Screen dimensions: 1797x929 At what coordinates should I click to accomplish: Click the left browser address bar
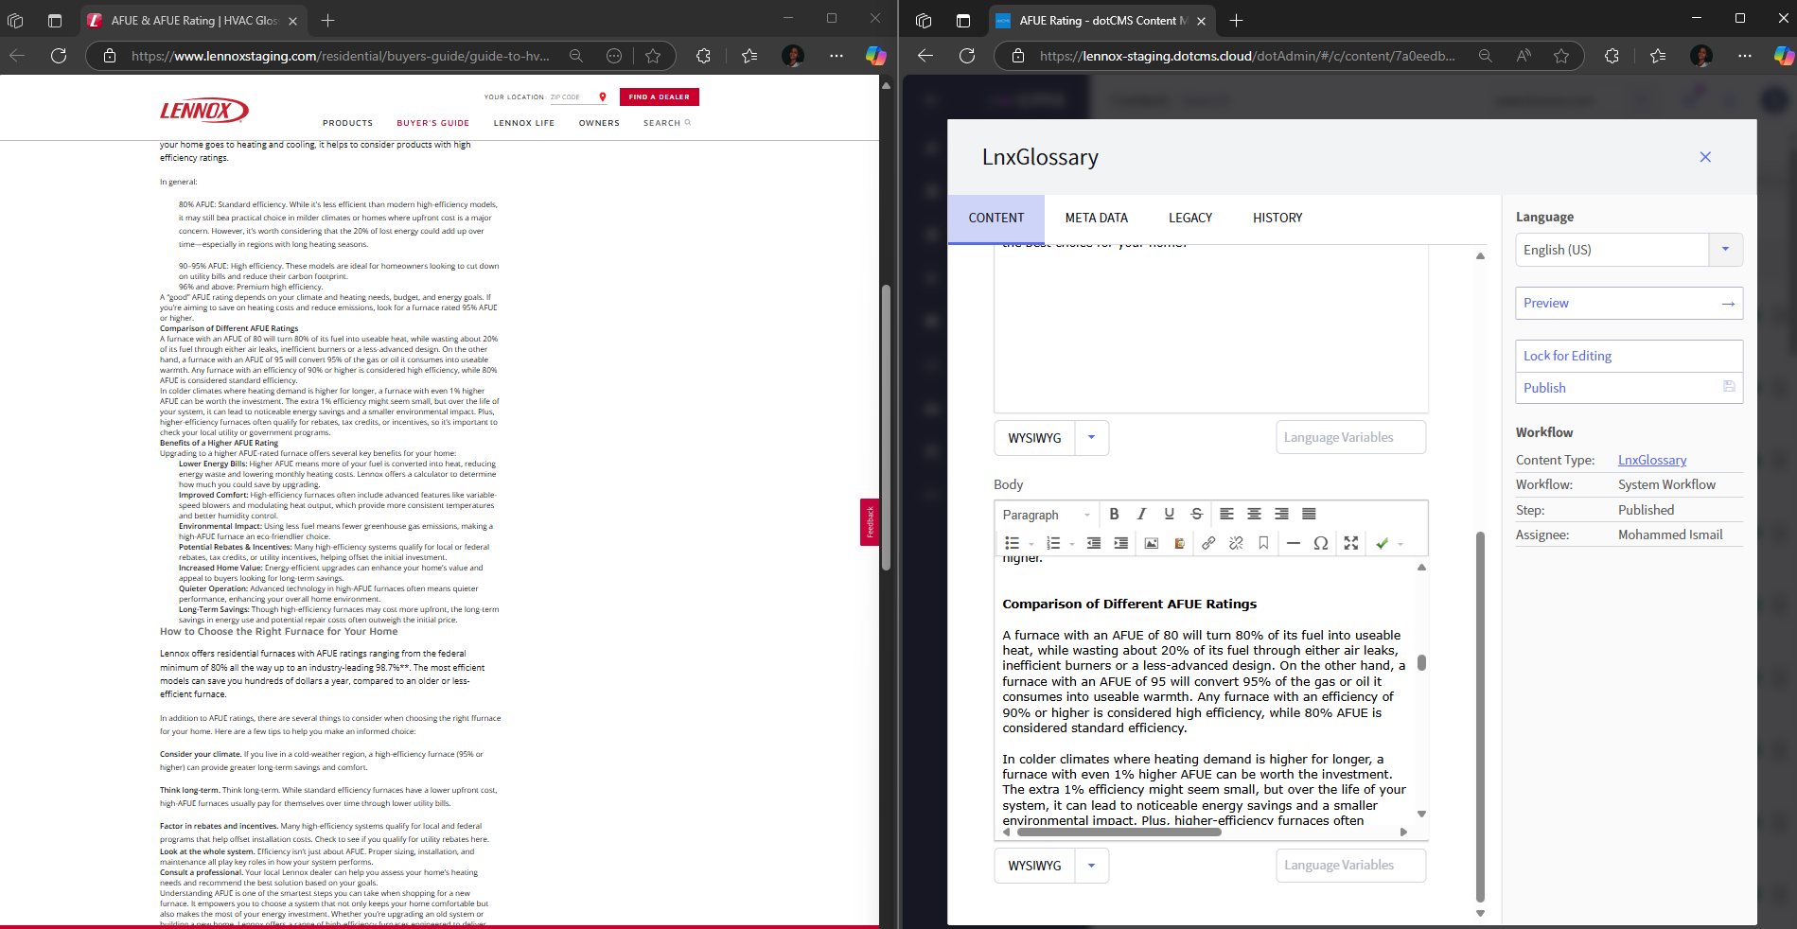(x=341, y=56)
